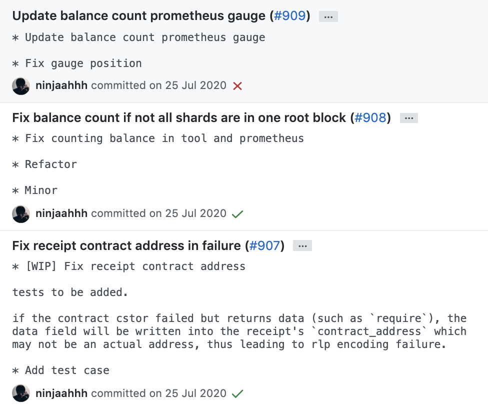488x408 pixels.
Task: Open pull request #908 link
Action: click(x=370, y=118)
